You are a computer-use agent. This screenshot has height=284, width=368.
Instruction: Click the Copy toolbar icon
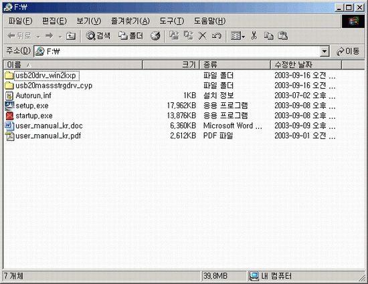point(268,36)
